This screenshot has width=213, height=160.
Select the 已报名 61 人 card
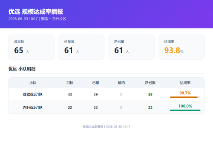[x=81, y=47]
